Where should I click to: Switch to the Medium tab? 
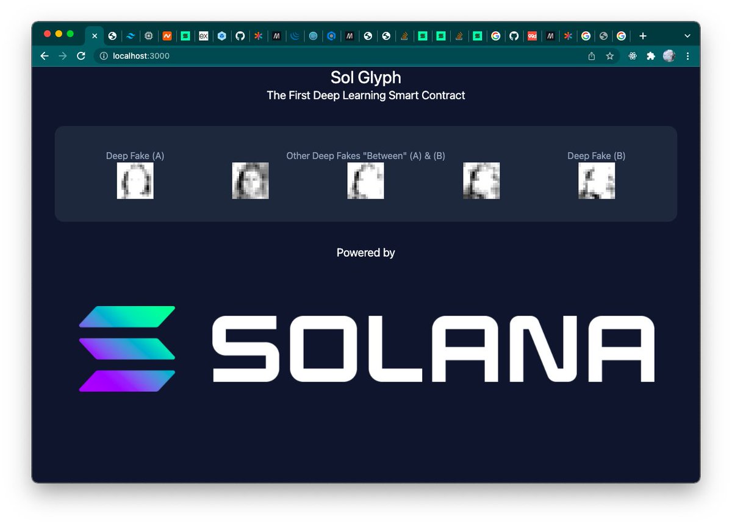[x=276, y=36]
